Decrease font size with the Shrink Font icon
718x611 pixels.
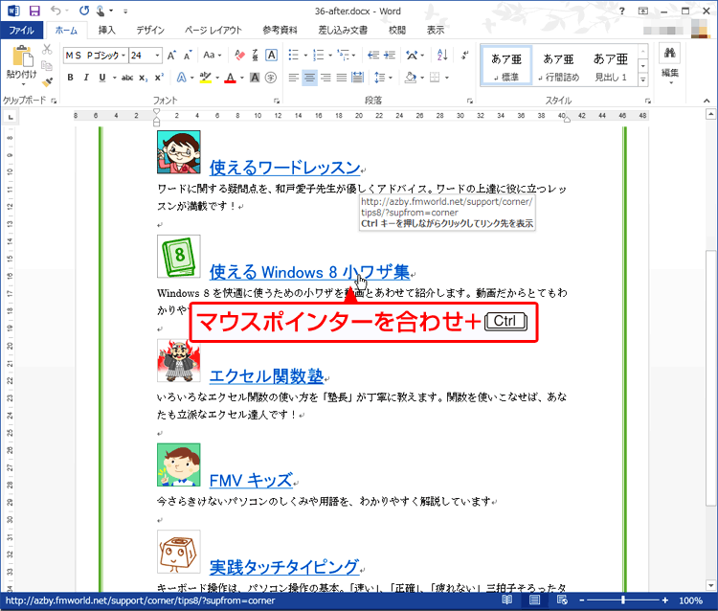pos(188,56)
